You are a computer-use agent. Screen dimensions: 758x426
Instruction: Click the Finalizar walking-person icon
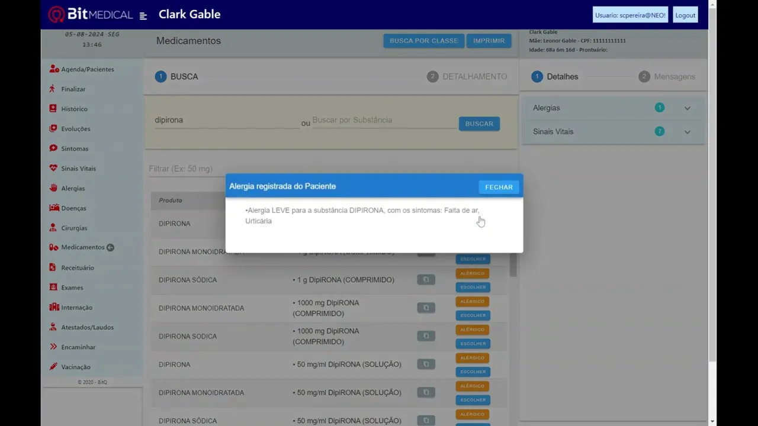[53, 89]
